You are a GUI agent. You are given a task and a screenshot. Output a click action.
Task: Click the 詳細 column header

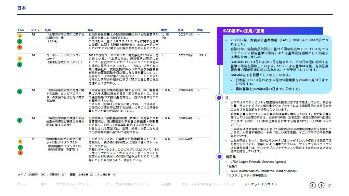pyautogui.click(x=90, y=30)
